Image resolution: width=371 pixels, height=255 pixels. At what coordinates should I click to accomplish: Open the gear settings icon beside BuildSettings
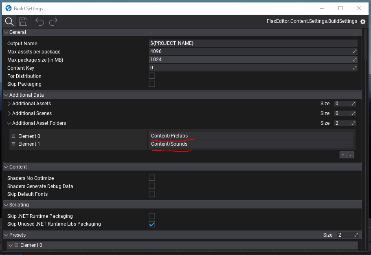point(363,22)
